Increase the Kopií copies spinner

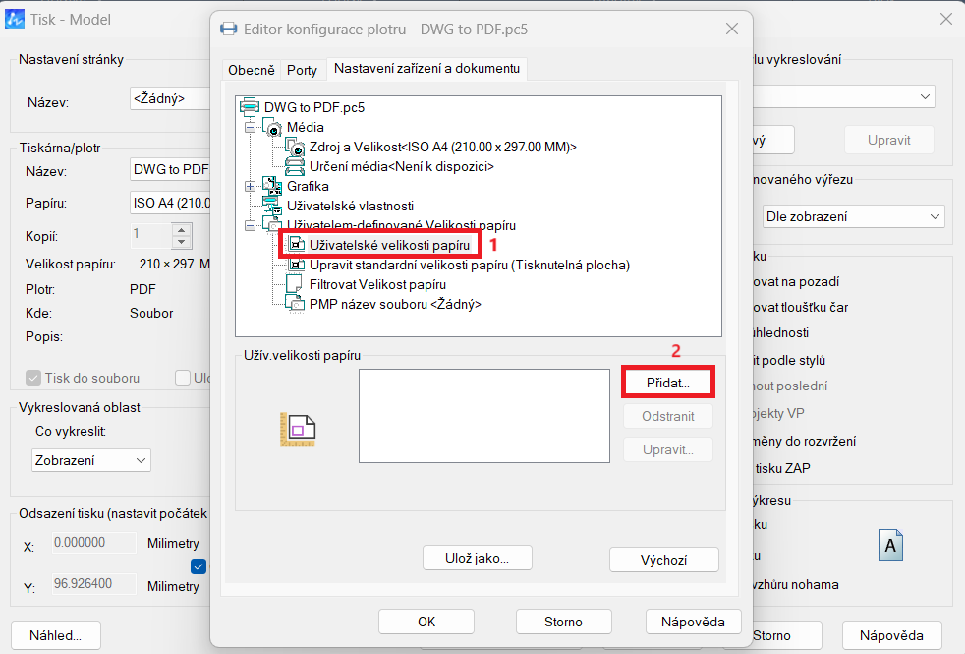[x=181, y=229]
